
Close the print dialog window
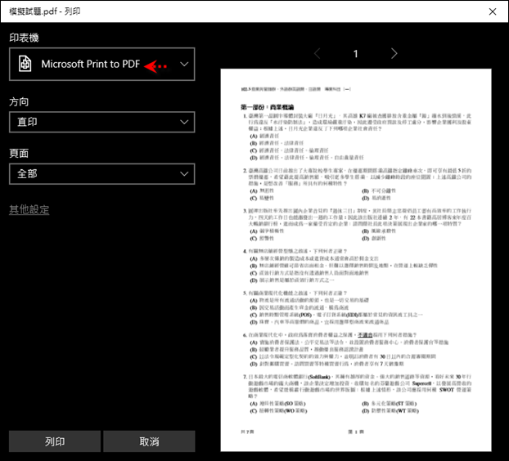point(493,11)
